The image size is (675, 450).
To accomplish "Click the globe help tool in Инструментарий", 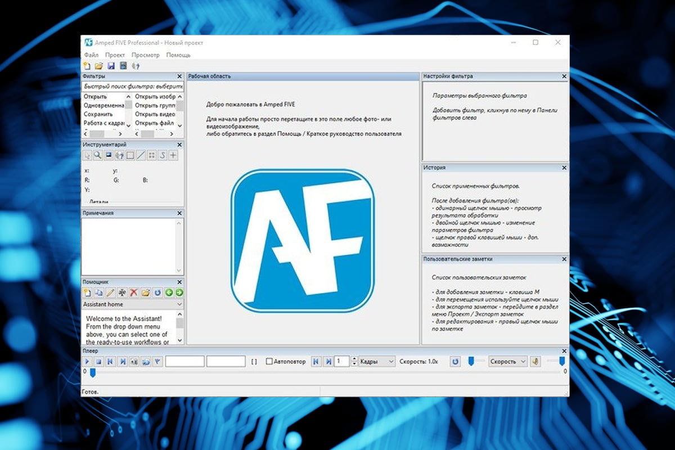I will (x=119, y=155).
